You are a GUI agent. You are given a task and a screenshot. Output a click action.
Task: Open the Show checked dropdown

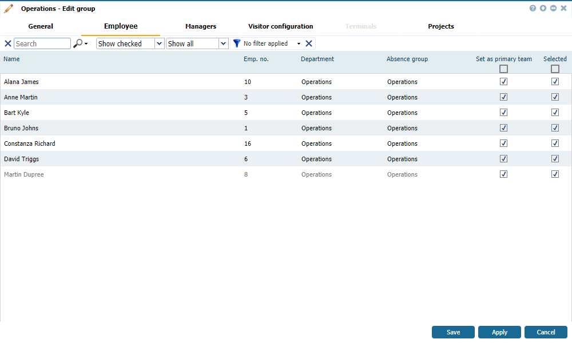130,43
